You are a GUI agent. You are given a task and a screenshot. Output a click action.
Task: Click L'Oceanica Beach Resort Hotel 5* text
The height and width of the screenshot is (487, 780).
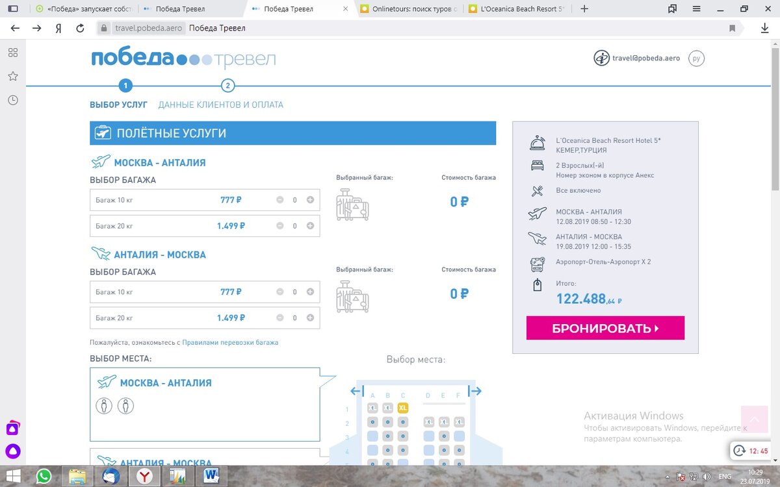click(x=608, y=140)
